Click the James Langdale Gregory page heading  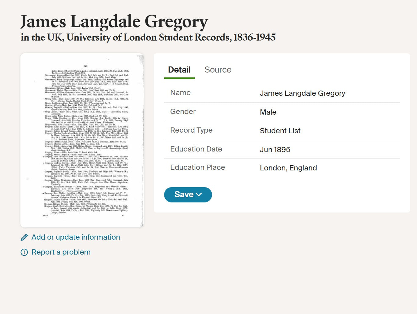pos(114,22)
